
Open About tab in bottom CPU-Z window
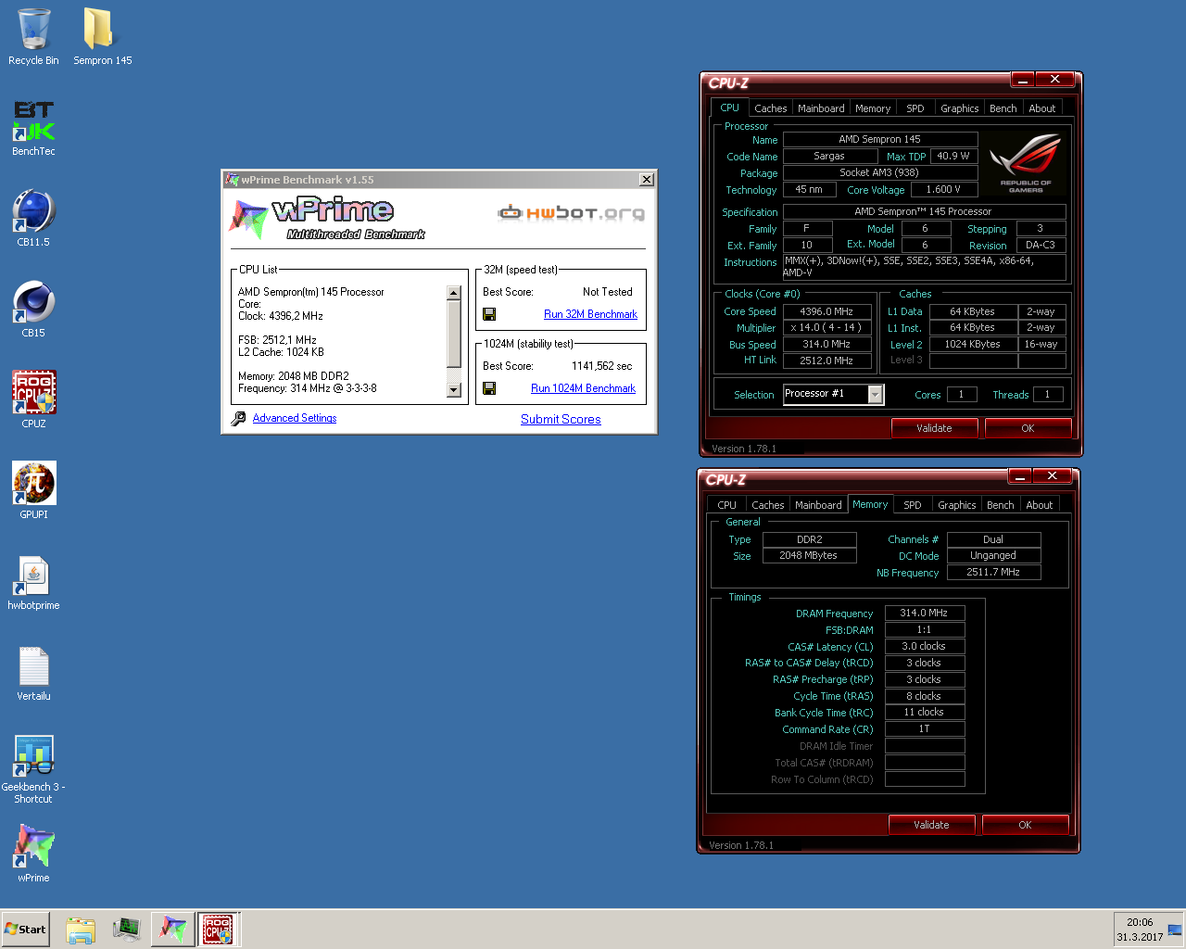click(1040, 505)
